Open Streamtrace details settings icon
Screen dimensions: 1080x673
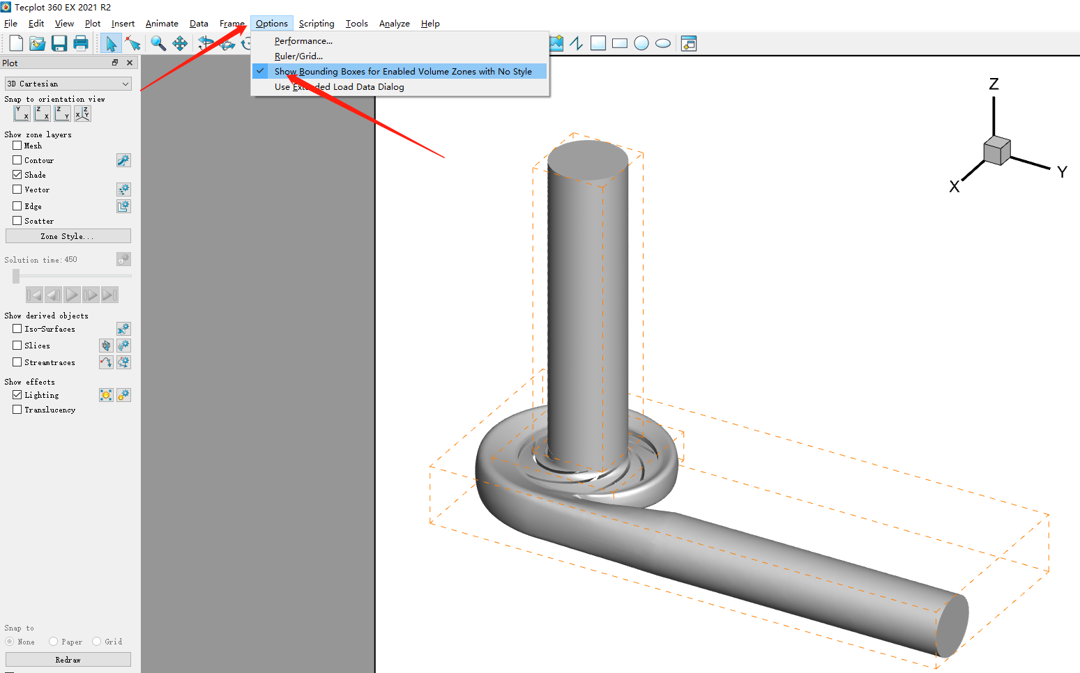(123, 362)
